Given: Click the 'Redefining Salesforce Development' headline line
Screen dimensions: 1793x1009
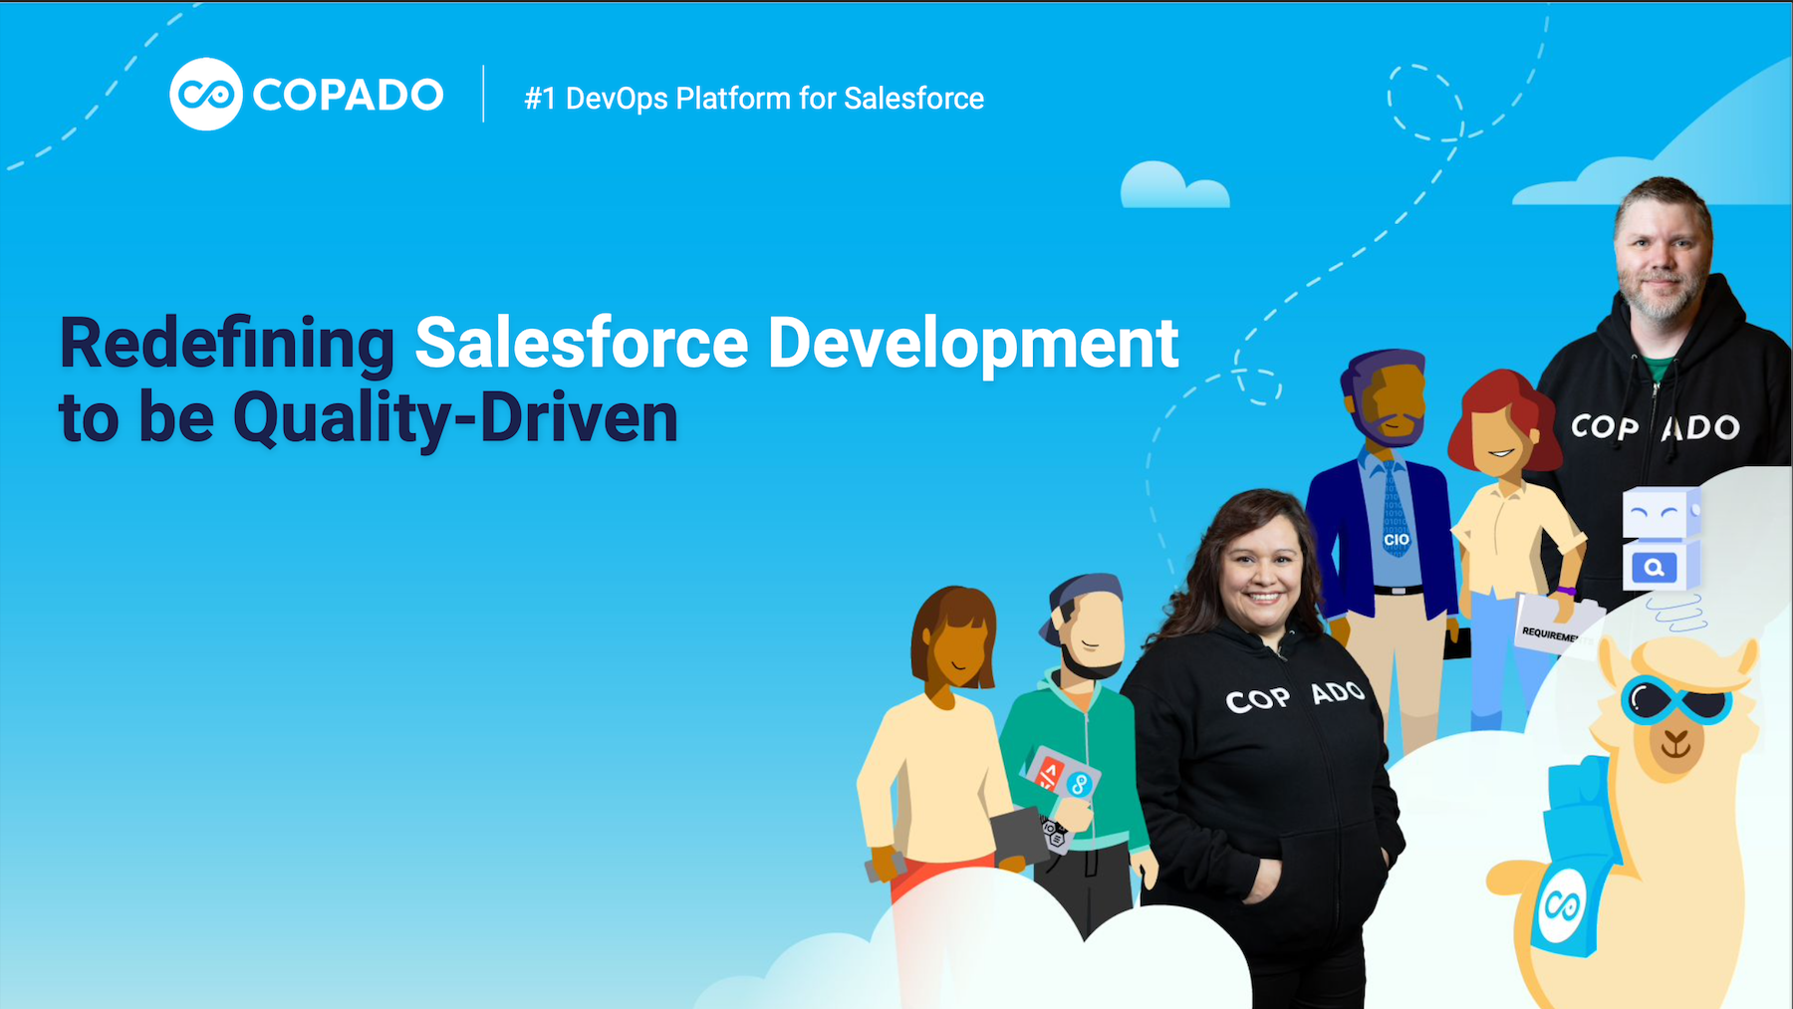Looking at the screenshot, I should point(619,344).
